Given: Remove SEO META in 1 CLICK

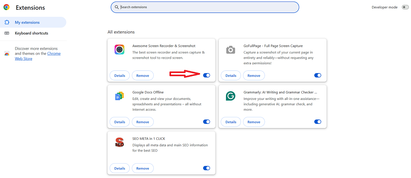Looking at the screenshot, I should 143,169.
